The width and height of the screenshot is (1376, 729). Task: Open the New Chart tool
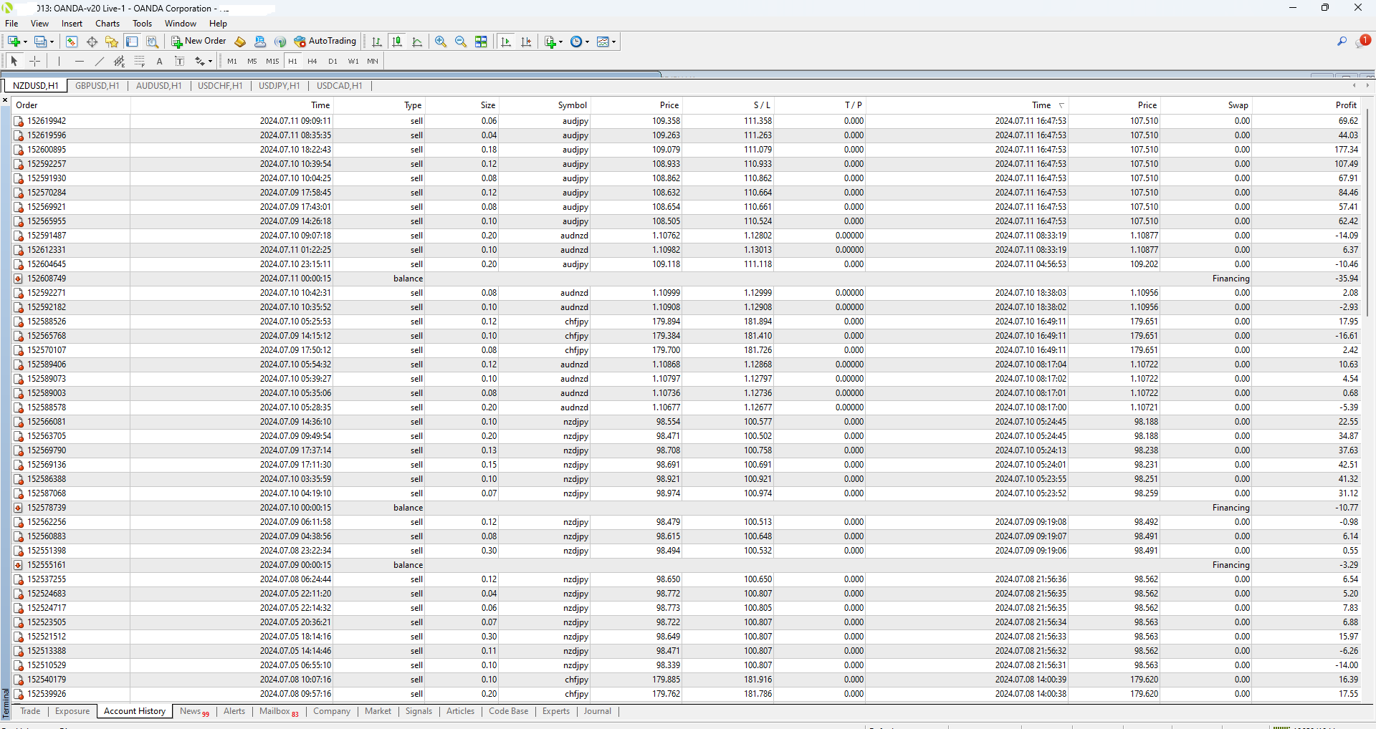[14, 42]
